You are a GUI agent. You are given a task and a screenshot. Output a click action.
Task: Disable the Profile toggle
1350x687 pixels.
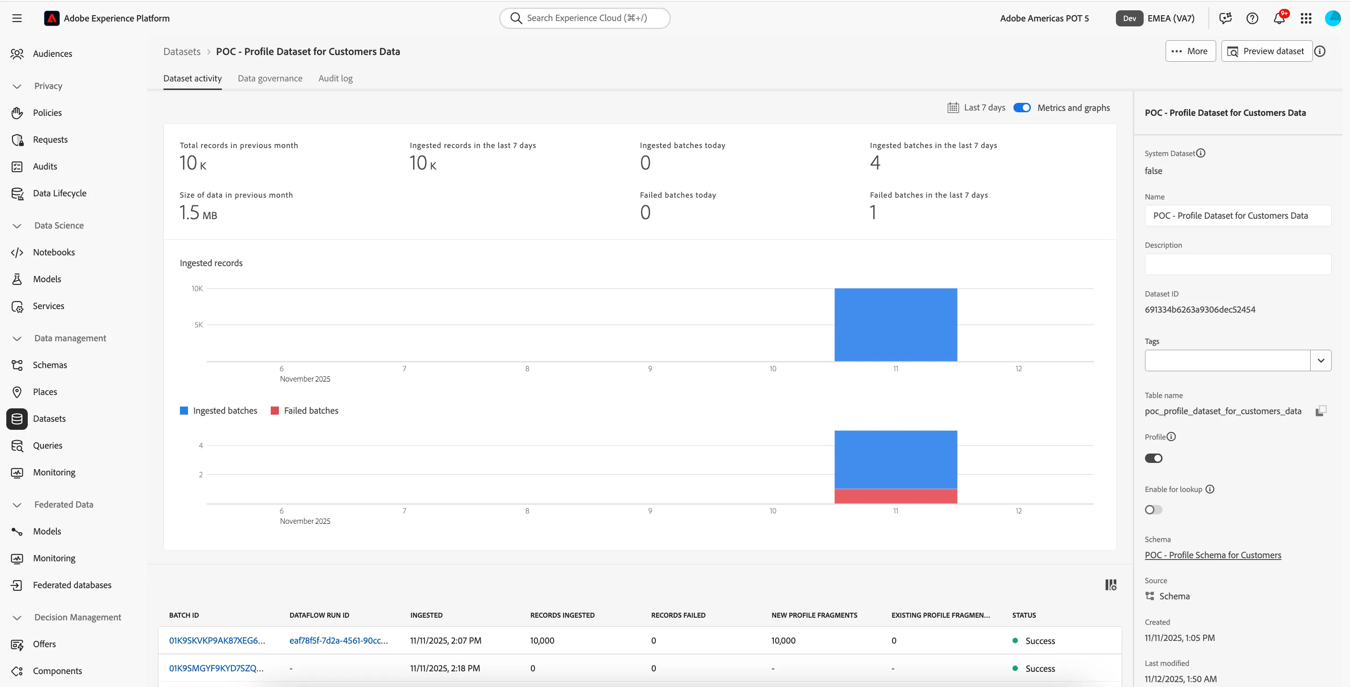[x=1153, y=458]
